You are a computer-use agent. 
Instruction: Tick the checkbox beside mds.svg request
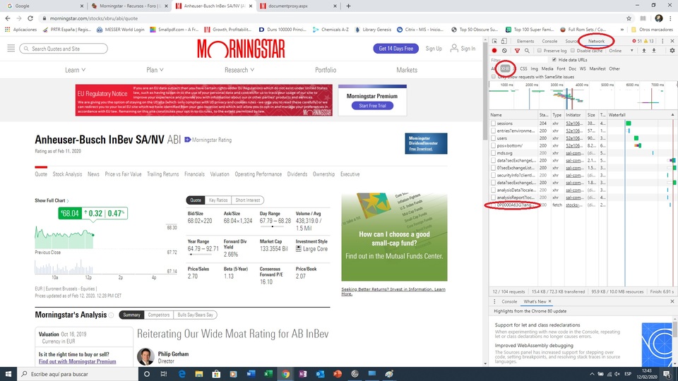point(494,153)
